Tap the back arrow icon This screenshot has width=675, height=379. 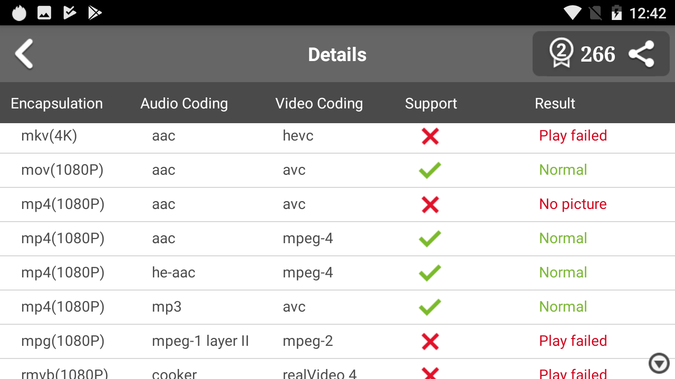click(x=24, y=54)
